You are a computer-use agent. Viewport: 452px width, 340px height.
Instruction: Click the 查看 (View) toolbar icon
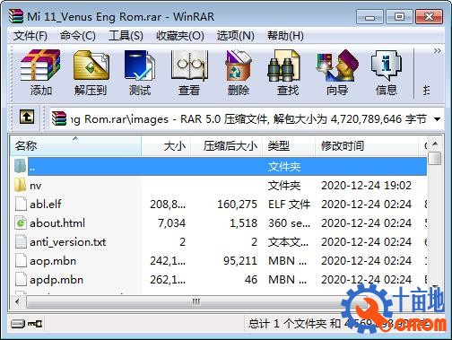tap(189, 65)
